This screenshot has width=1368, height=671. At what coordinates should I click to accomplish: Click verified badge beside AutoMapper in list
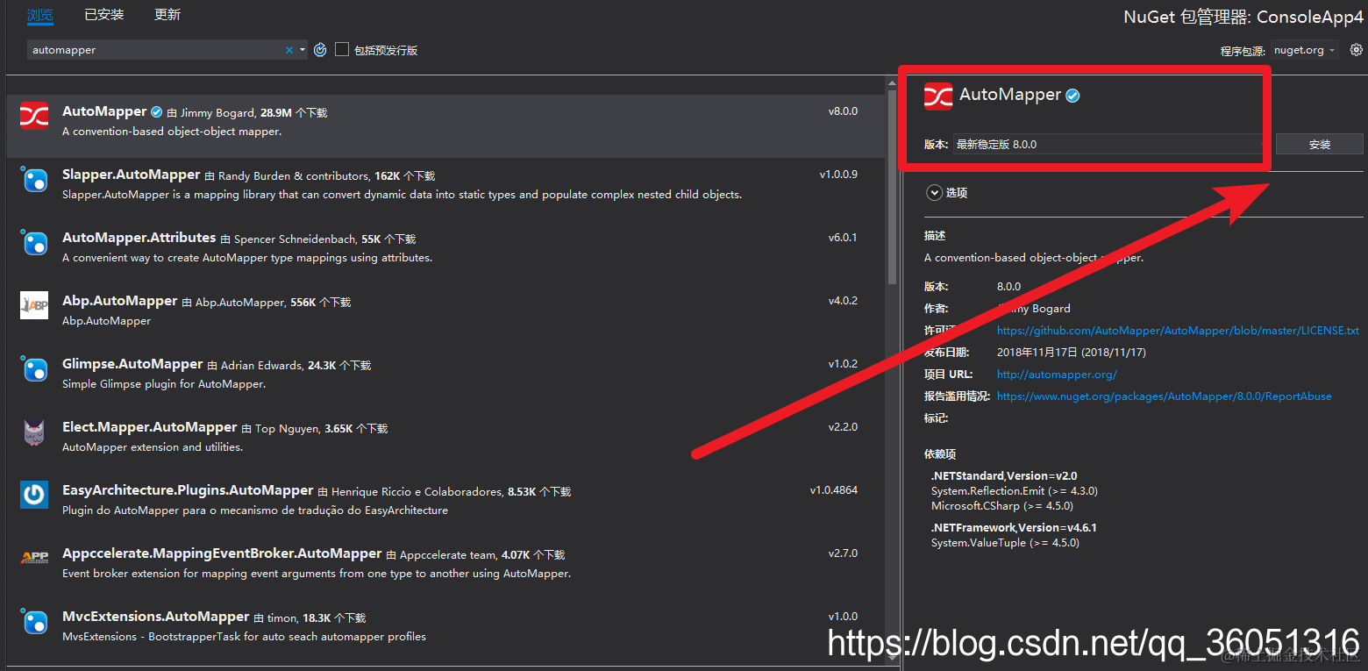point(157,112)
